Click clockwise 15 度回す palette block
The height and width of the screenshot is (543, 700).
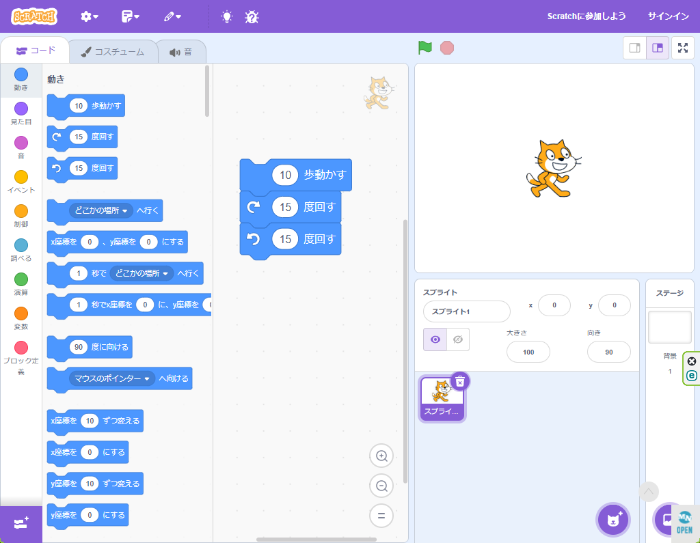[82, 137]
